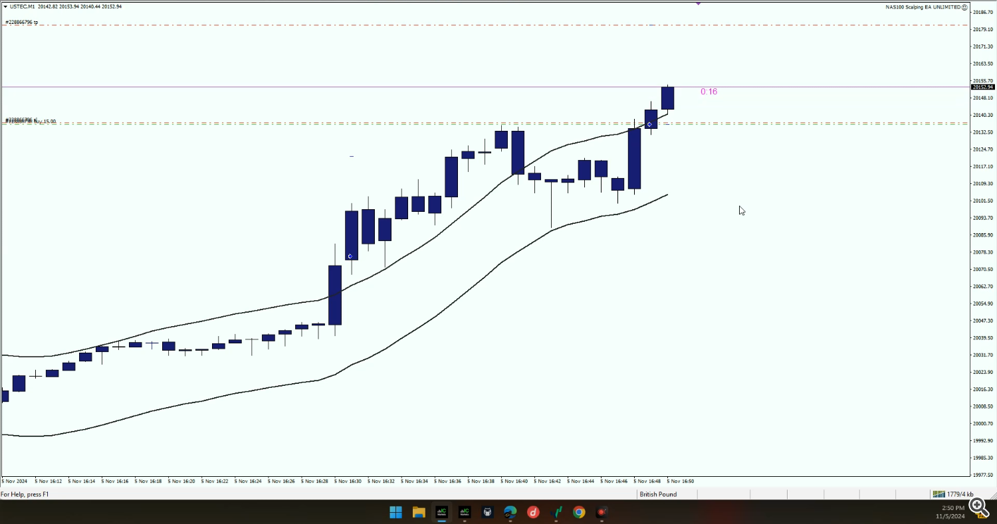The image size is (997, 524).
Task: Select the #228866796 tp line label
Action: [x=21, y=23]
